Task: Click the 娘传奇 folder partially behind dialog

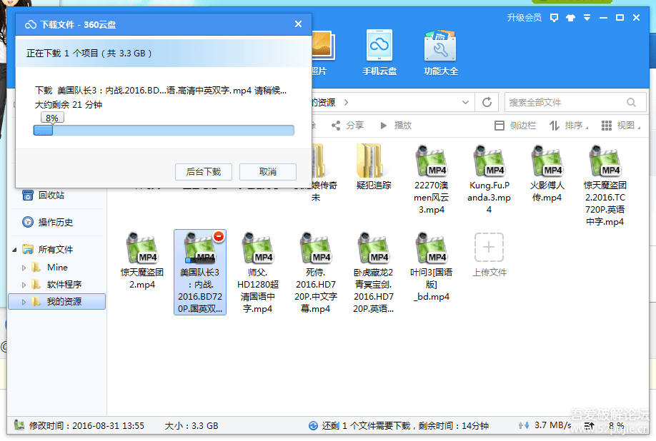Action: tap(322, 172)
